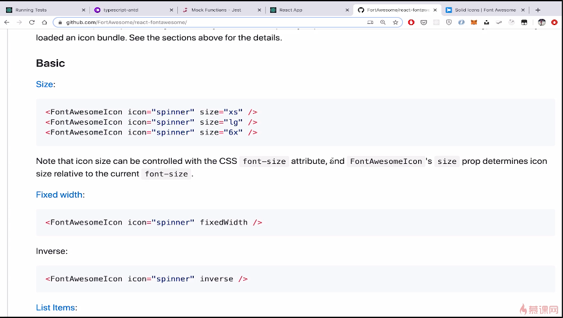Follow the Size heading link
The height and width of the screenshot is (318, 563).
[45, 84]
